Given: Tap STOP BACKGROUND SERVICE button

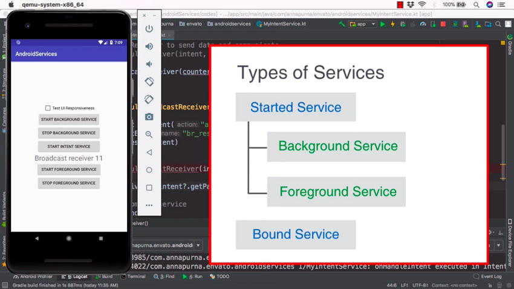Looking at the screenshot, I should pyautogui.click(x=69, y=133).
